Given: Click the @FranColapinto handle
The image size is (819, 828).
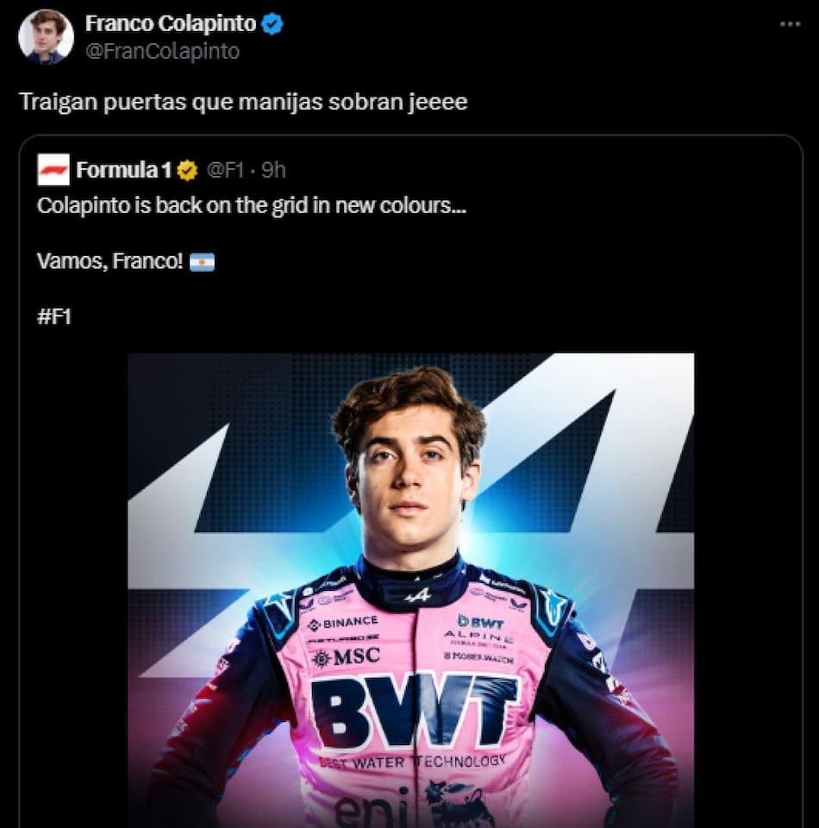Looking at the screenshot, I should (162, 51).
